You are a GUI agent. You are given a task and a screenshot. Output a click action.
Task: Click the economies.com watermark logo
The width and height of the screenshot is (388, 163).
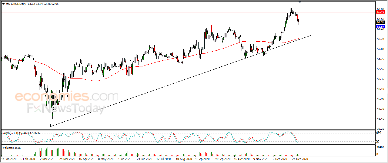click(66, 97)
